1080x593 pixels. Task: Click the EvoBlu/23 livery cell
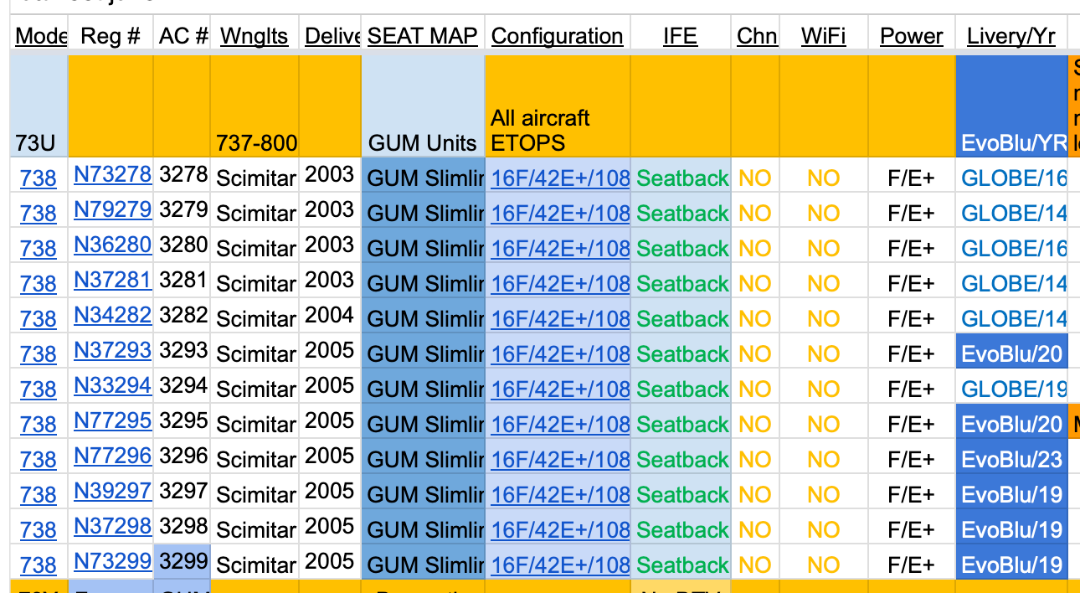[1011, 459]
